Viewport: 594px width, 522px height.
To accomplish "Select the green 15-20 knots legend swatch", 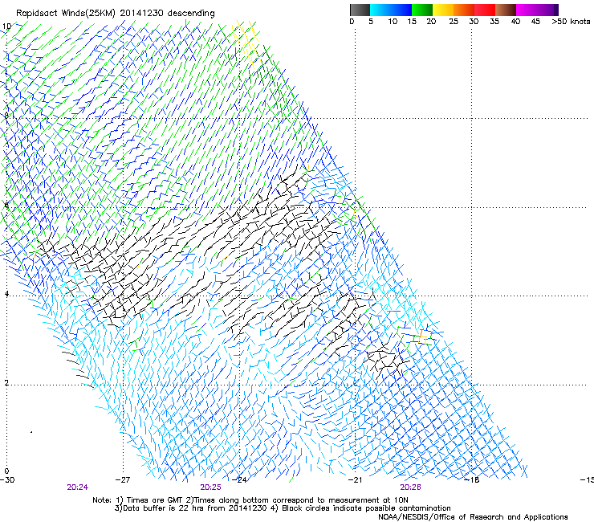I will (x=422, y=10).
